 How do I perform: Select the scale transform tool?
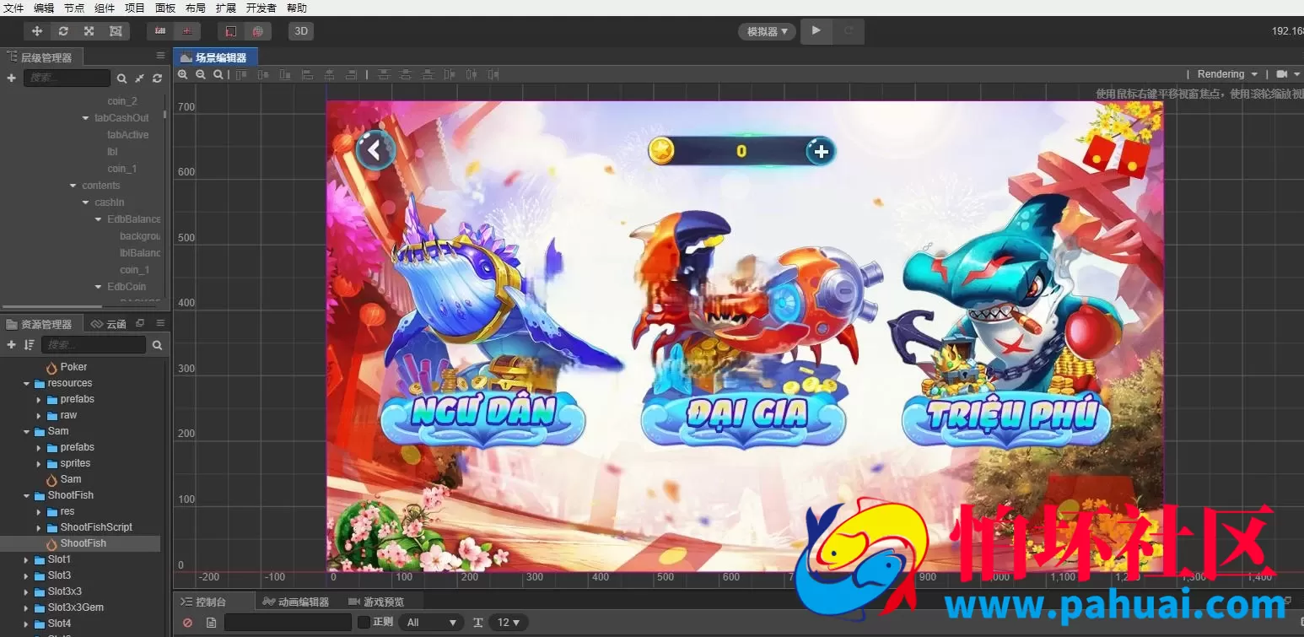click(89, 31)
